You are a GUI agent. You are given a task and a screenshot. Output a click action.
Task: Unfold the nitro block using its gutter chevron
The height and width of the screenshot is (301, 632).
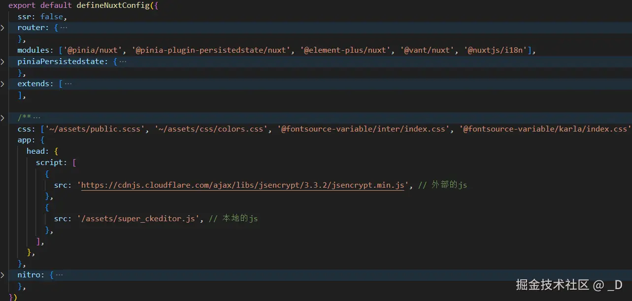point(3,274)
